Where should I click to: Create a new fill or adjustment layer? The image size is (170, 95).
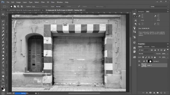point(154,93)
